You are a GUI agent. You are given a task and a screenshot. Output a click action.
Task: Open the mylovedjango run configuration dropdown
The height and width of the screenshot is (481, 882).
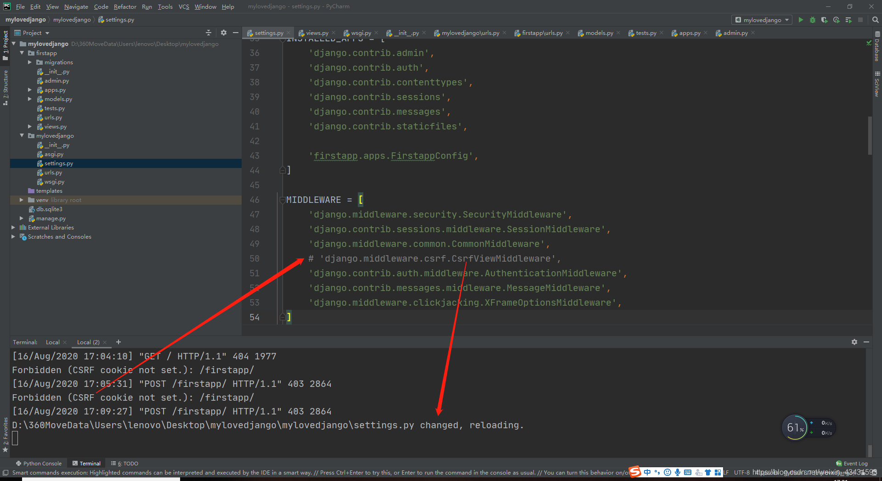point(762,20)
